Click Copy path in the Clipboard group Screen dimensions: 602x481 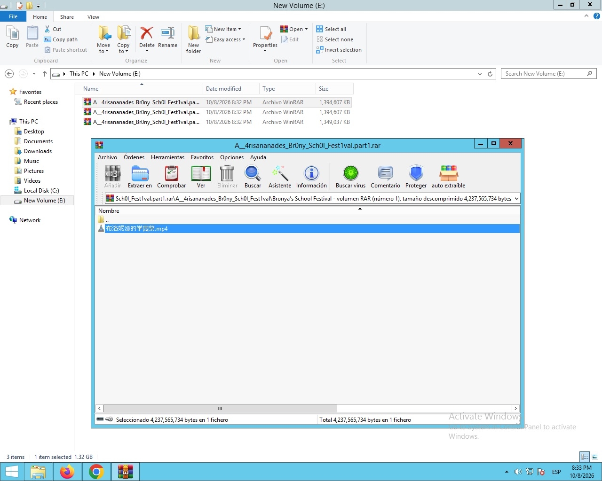pos(61,39)
